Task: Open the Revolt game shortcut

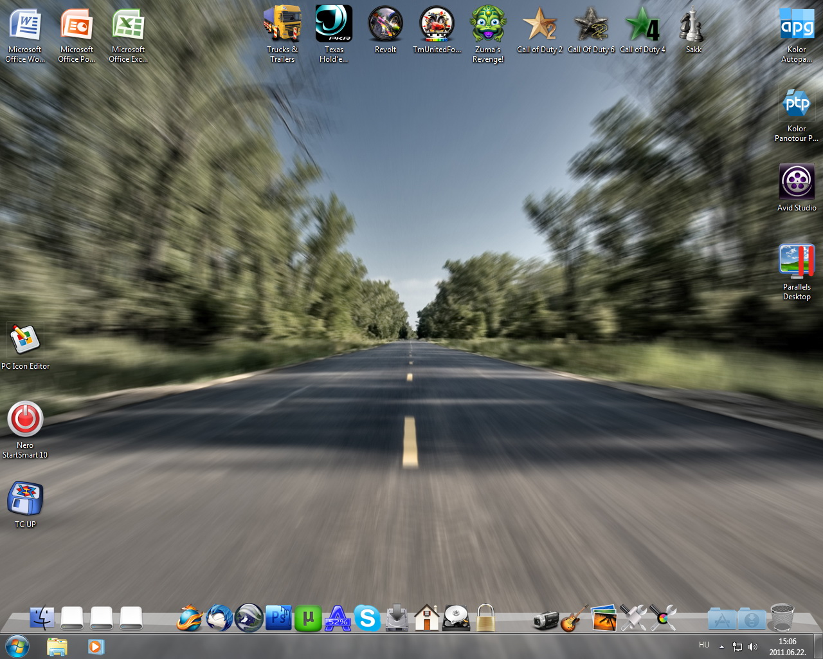Action: pos(385,30)
